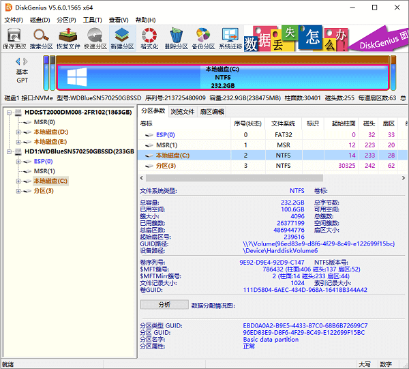Switch to the 扇区编辑 tab
Screen dimensions: 409x369
(x=212, y=111)
